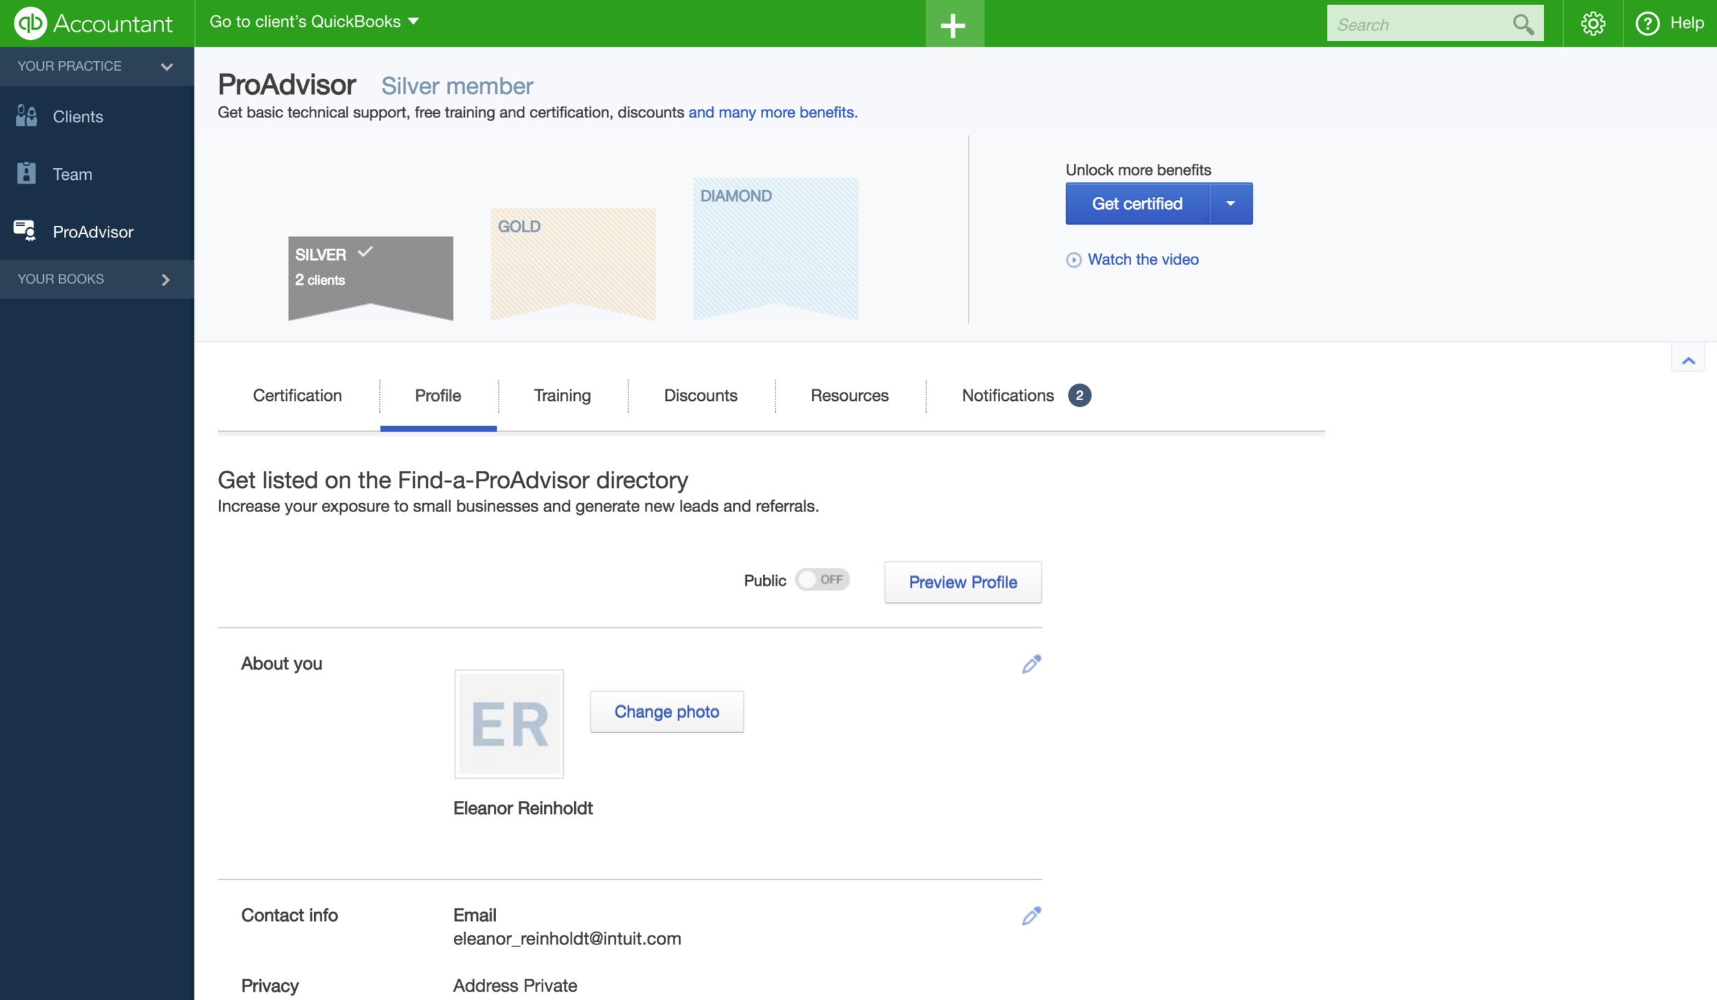Image resolution: width=1717 pixels, height=1000 pixels.
Task: Open the Resources tab
Action: pyautogui.click(x=850, y=395)
